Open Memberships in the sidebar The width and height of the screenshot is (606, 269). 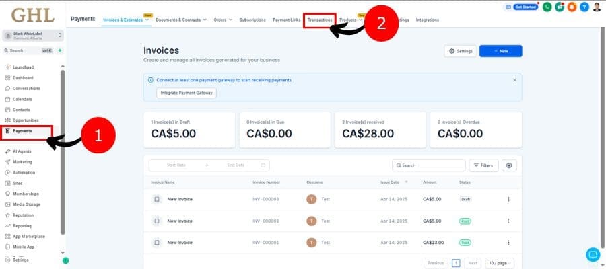[x=26, y=194]
